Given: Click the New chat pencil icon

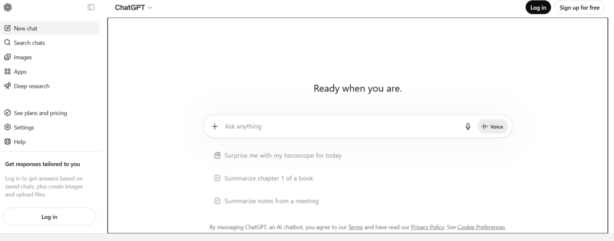Looking at the screenshot, I should 7,28.
